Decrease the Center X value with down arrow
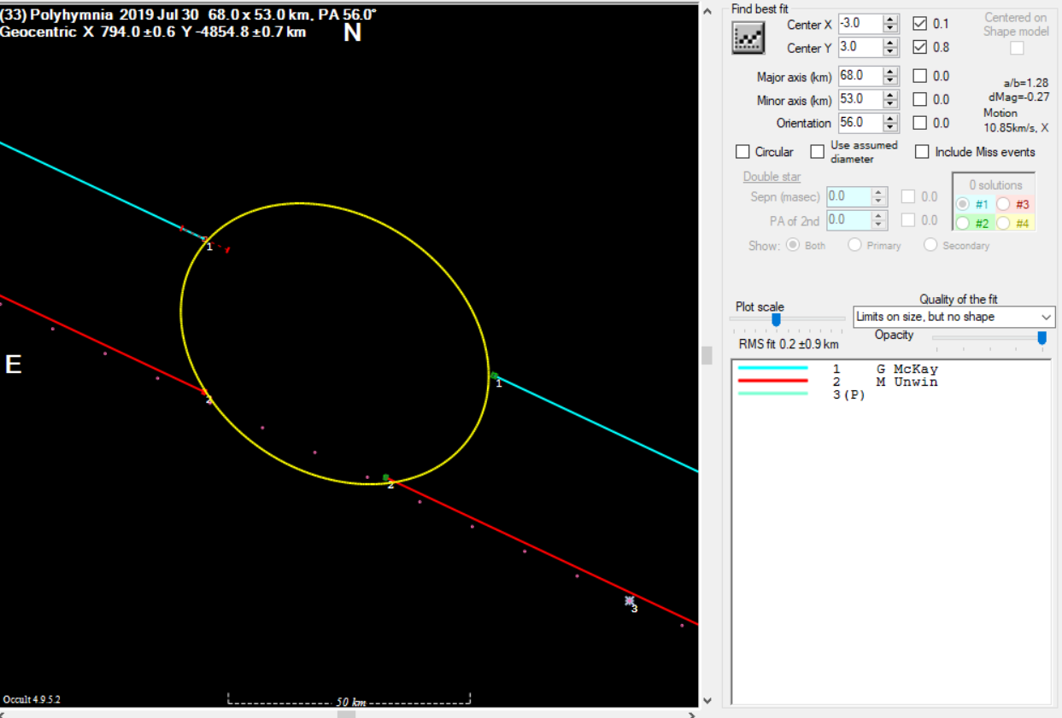This screenshot has width=1062, height=718. pos(891,28)
